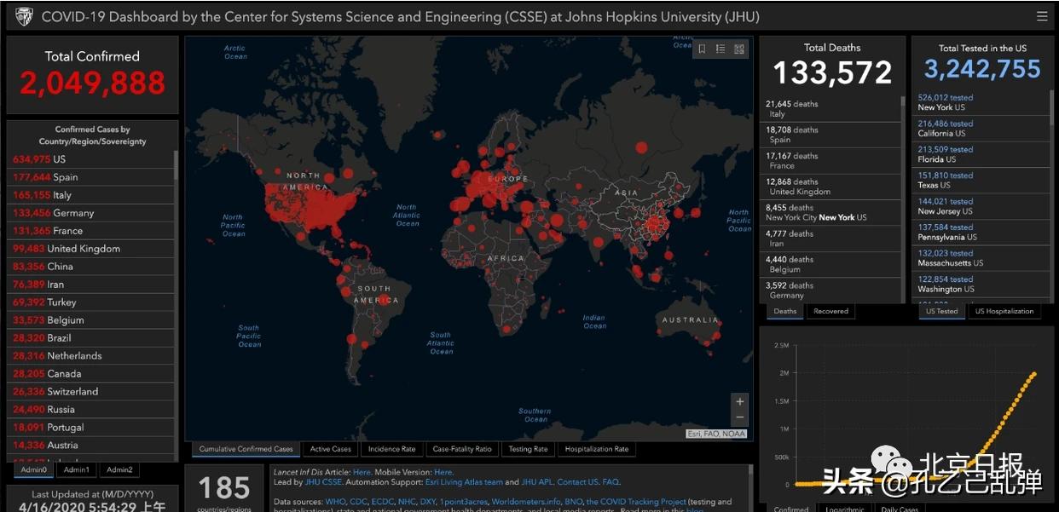Open the Contact US link
Image resolution: width=1059 pixels, height=512 pixels.
577,482
